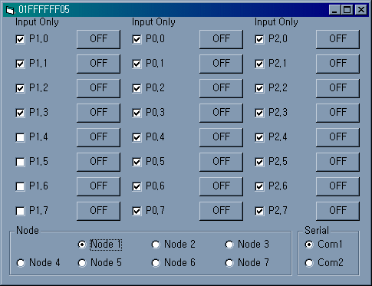
Task: Check the P1,7 checkbox
Action: 20,211
